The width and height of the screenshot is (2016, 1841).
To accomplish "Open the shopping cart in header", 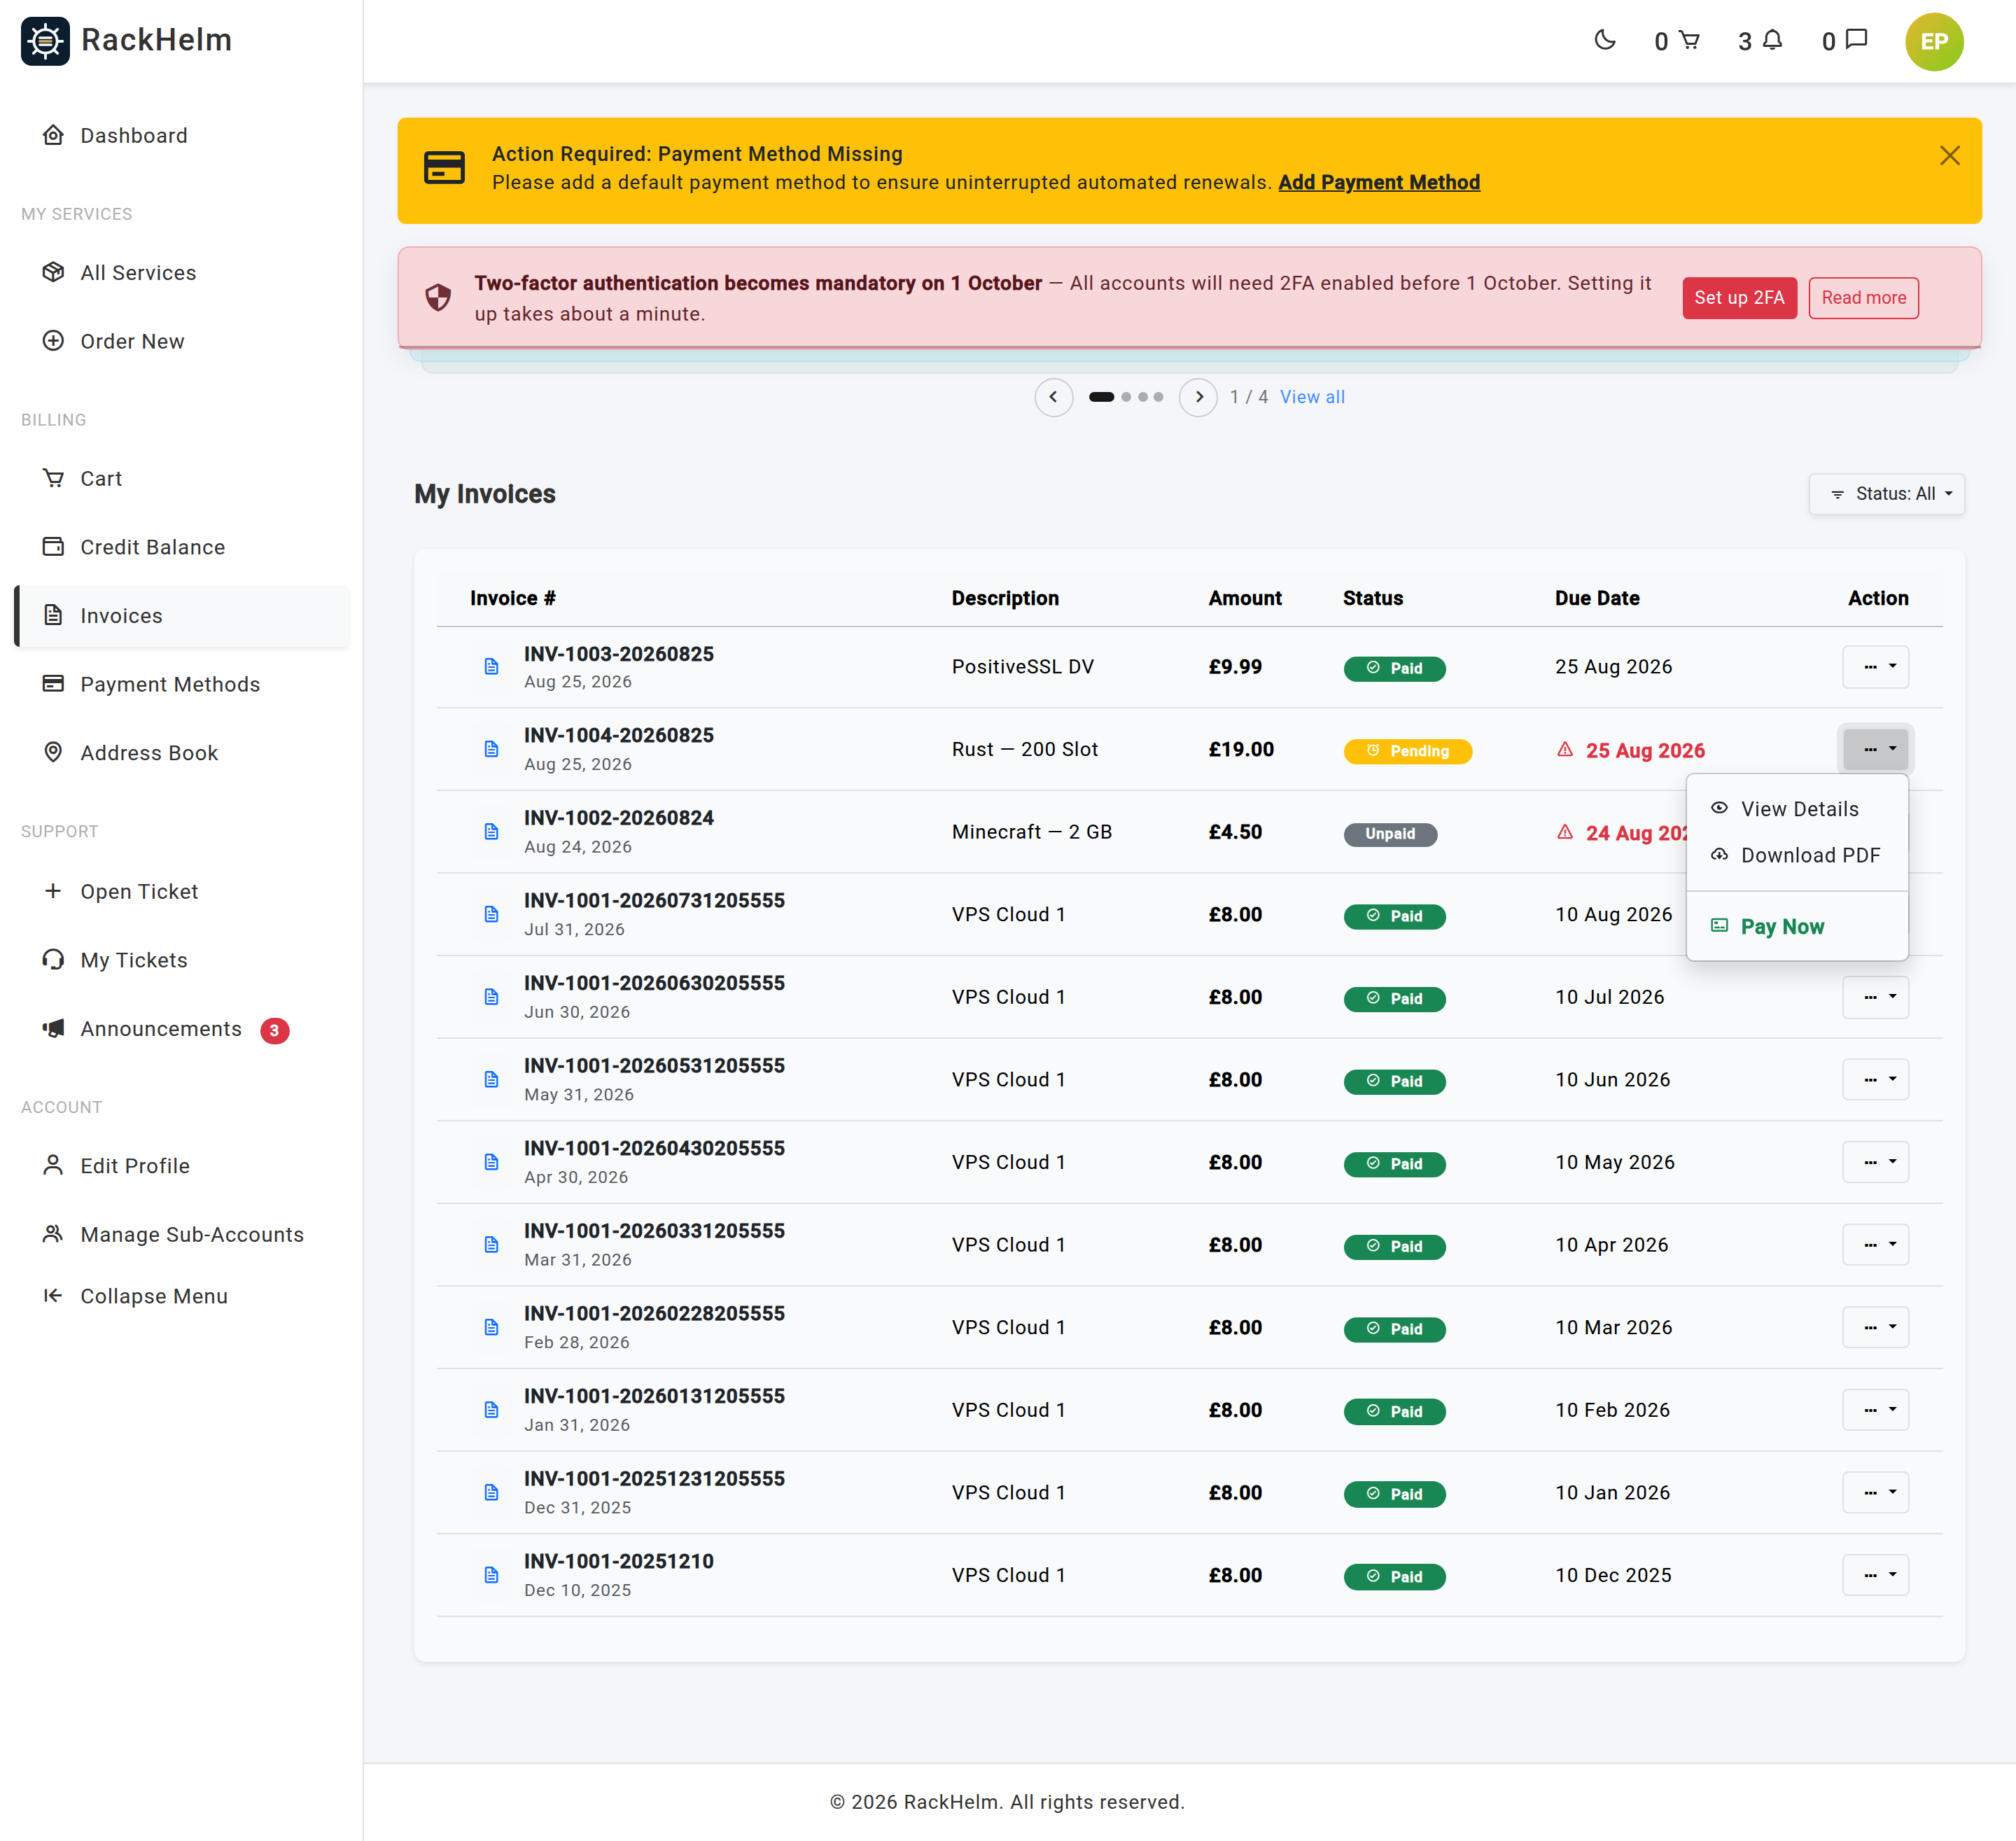I will point(1676,41).
